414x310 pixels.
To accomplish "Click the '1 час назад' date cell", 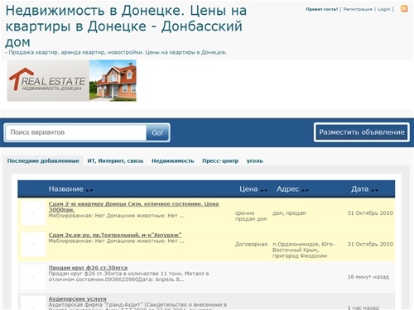I will click(x=363, y=308).
